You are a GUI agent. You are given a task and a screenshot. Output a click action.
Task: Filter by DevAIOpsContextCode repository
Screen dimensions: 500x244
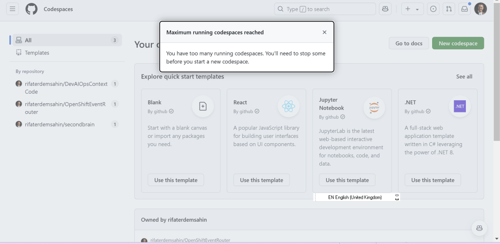tap(67, 88)
